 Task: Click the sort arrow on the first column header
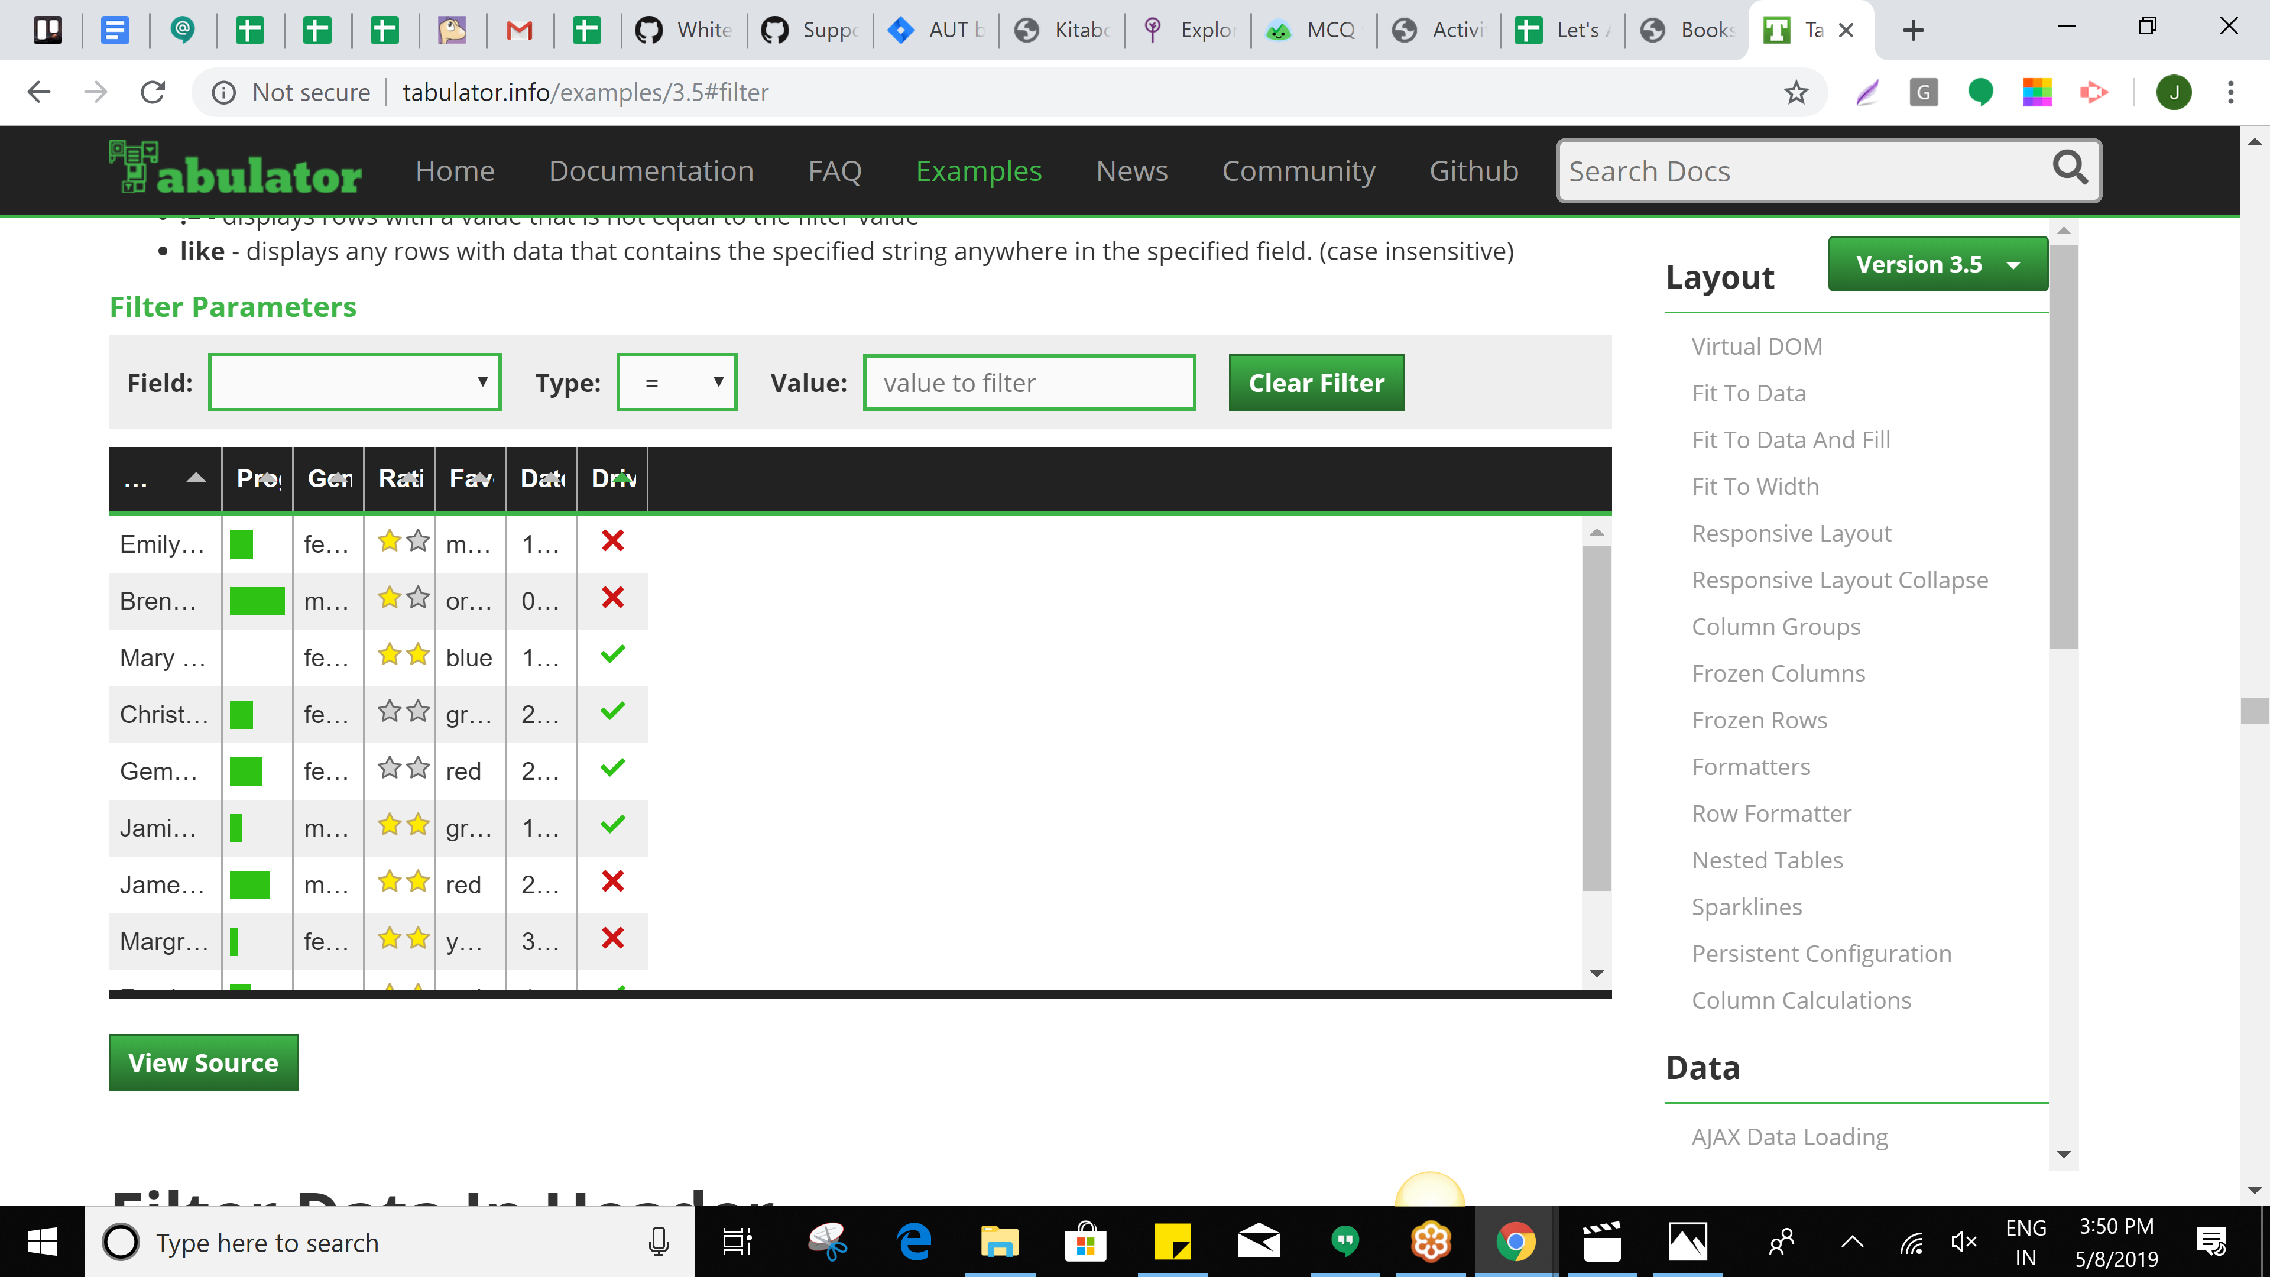[x=196, y=479]
